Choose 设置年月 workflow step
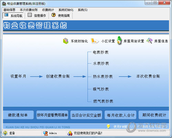This screenshot has height=138, width=172. tap(18, 76)
